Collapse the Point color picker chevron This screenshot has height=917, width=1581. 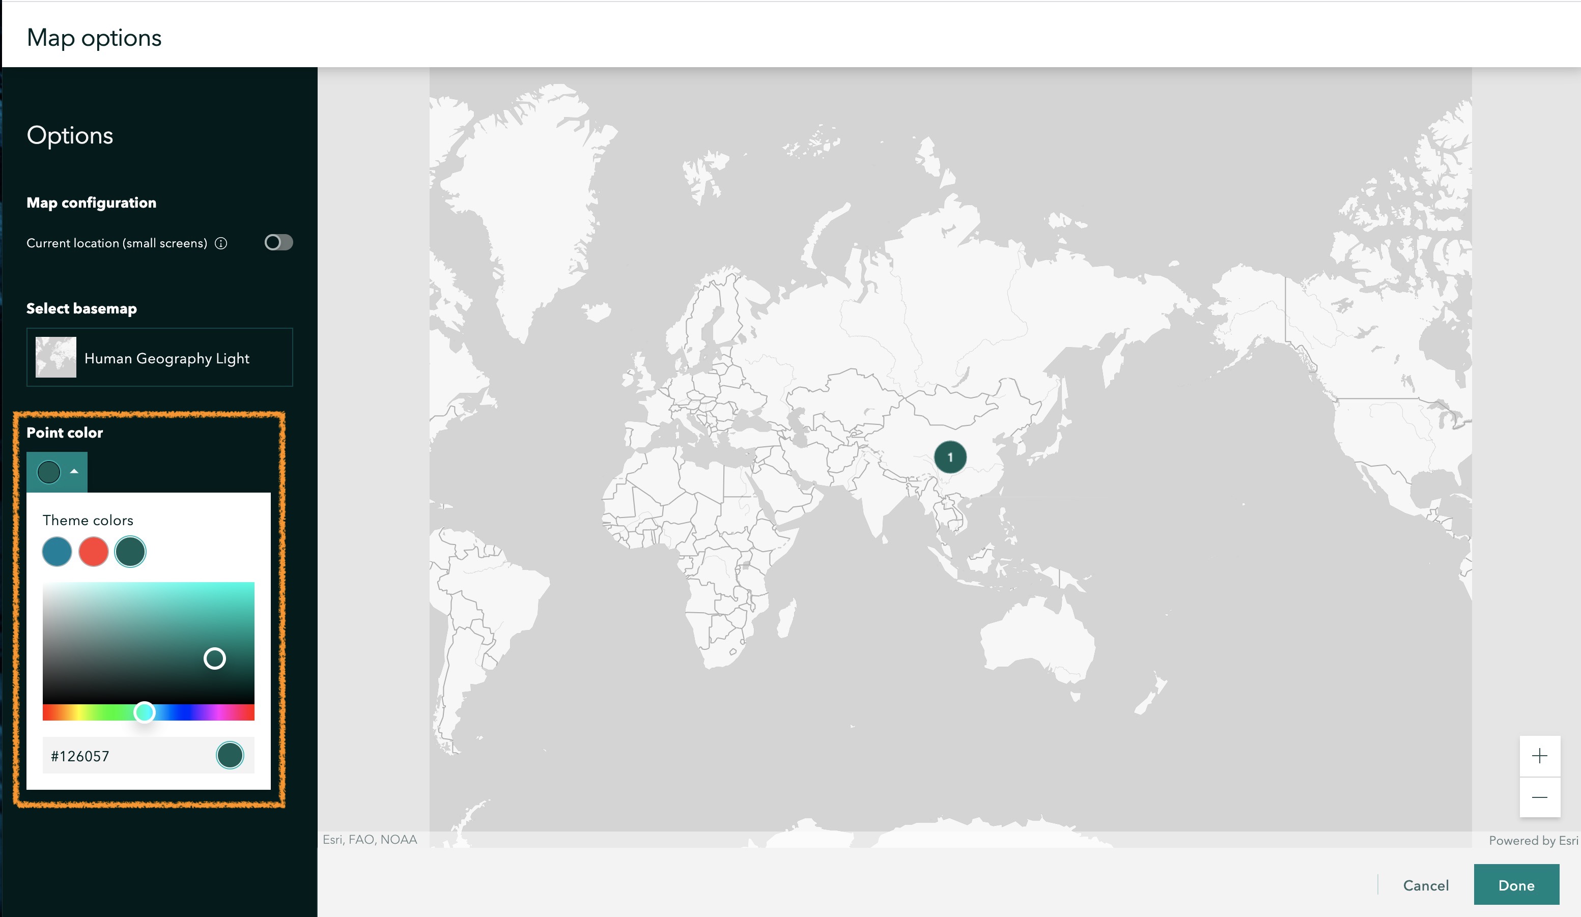(x=75, y=472)
